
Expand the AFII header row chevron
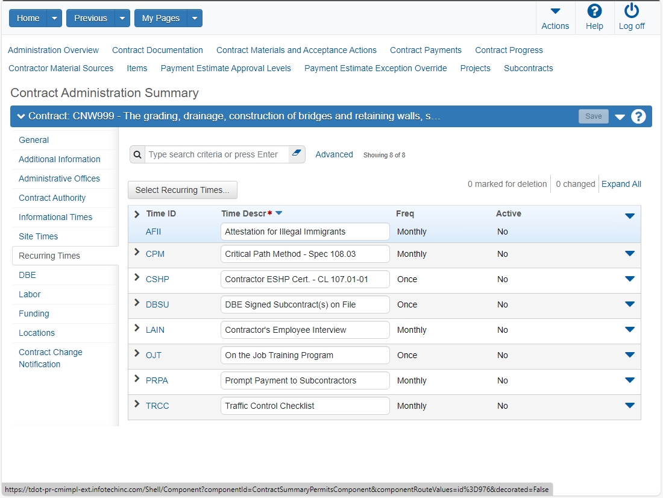(137, 214)
